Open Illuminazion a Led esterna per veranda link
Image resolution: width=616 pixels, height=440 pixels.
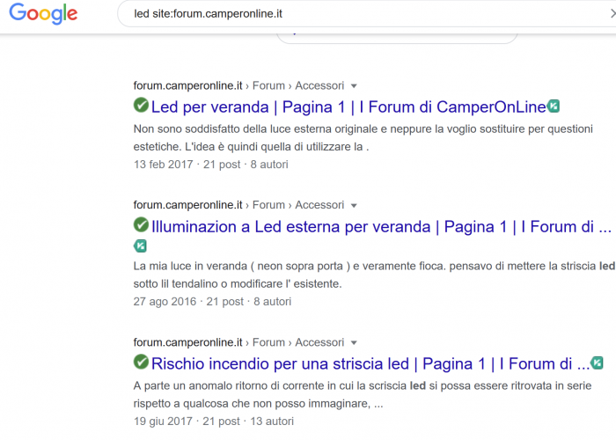click(x=381, y=227)
